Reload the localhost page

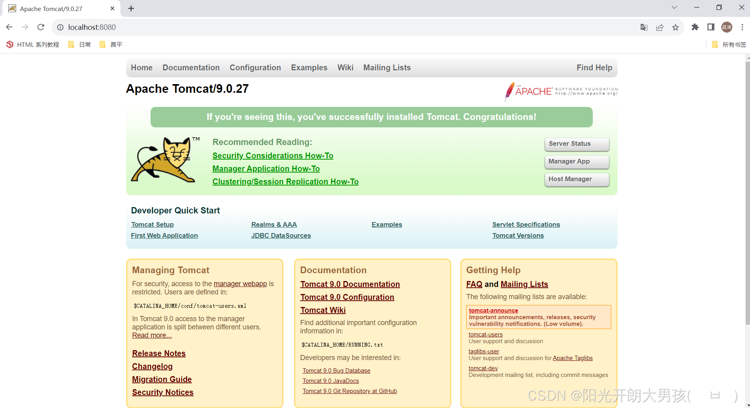pos(40,27)
